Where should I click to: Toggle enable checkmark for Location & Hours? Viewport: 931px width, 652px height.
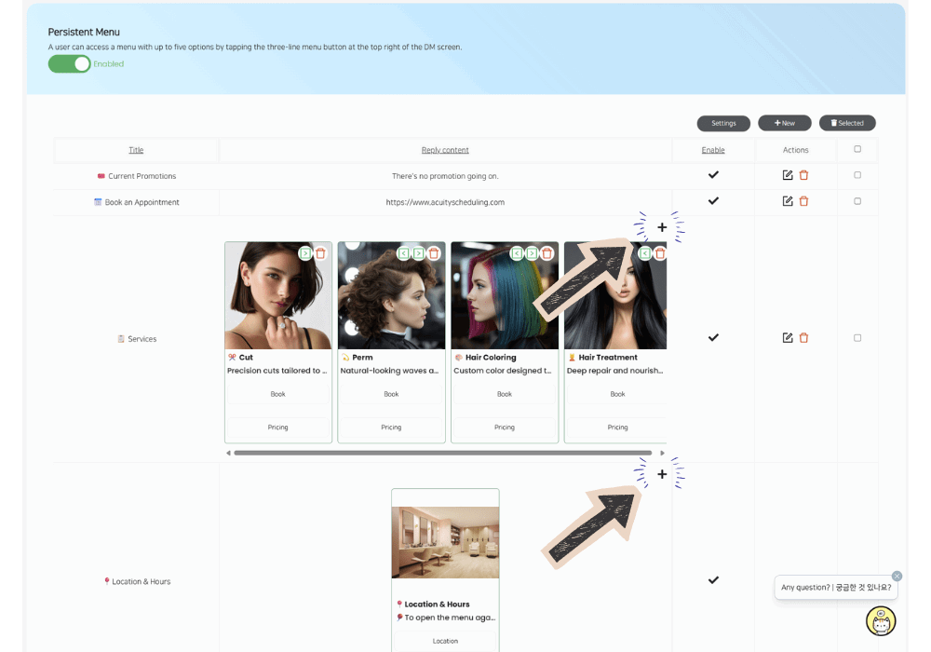click(714, 580)
